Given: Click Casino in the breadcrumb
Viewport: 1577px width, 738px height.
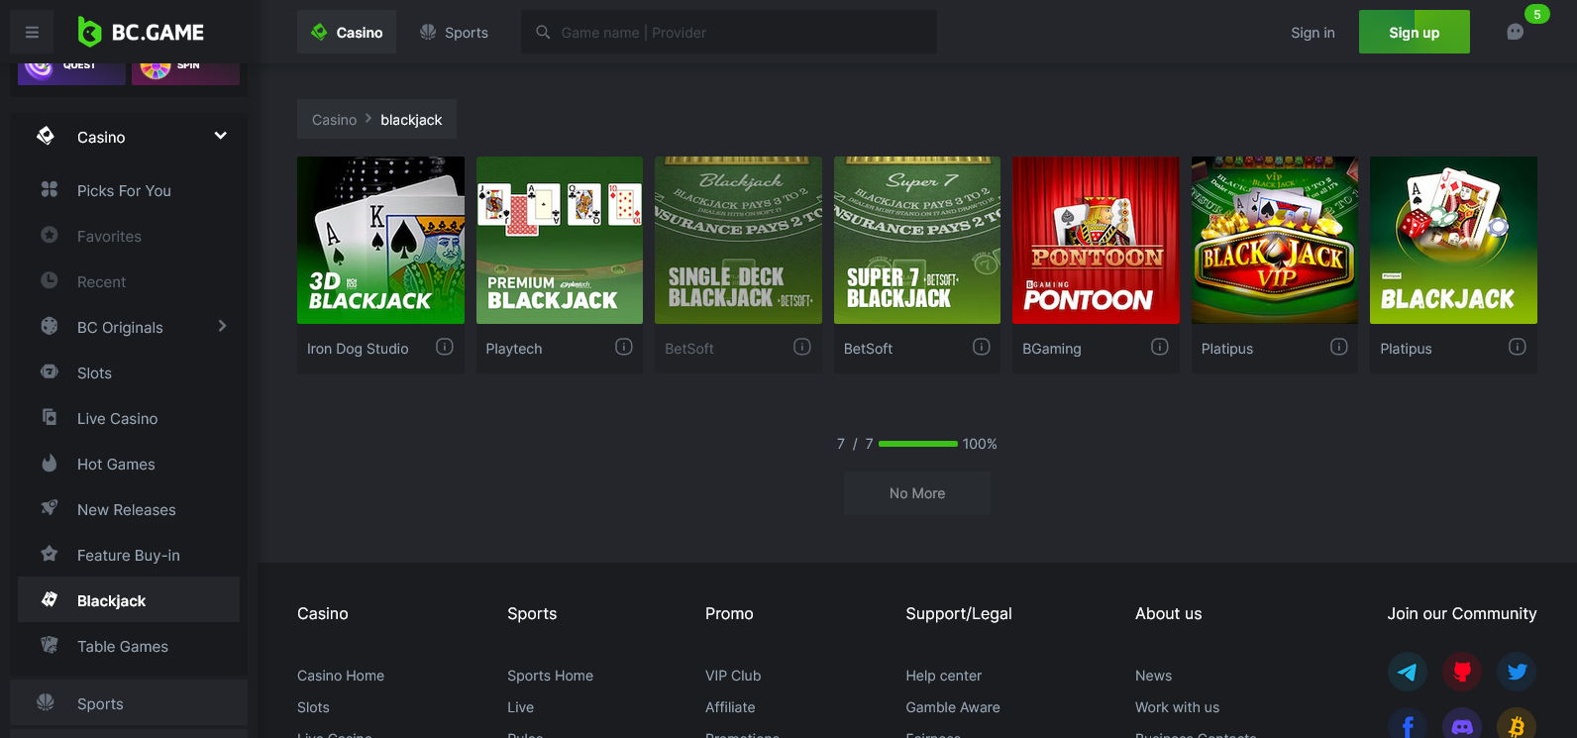Looking at the screenshot, I should [x=334, y=120].
